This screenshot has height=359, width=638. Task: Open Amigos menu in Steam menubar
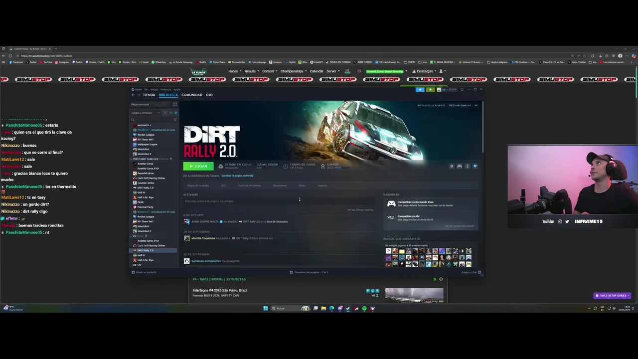154,89
